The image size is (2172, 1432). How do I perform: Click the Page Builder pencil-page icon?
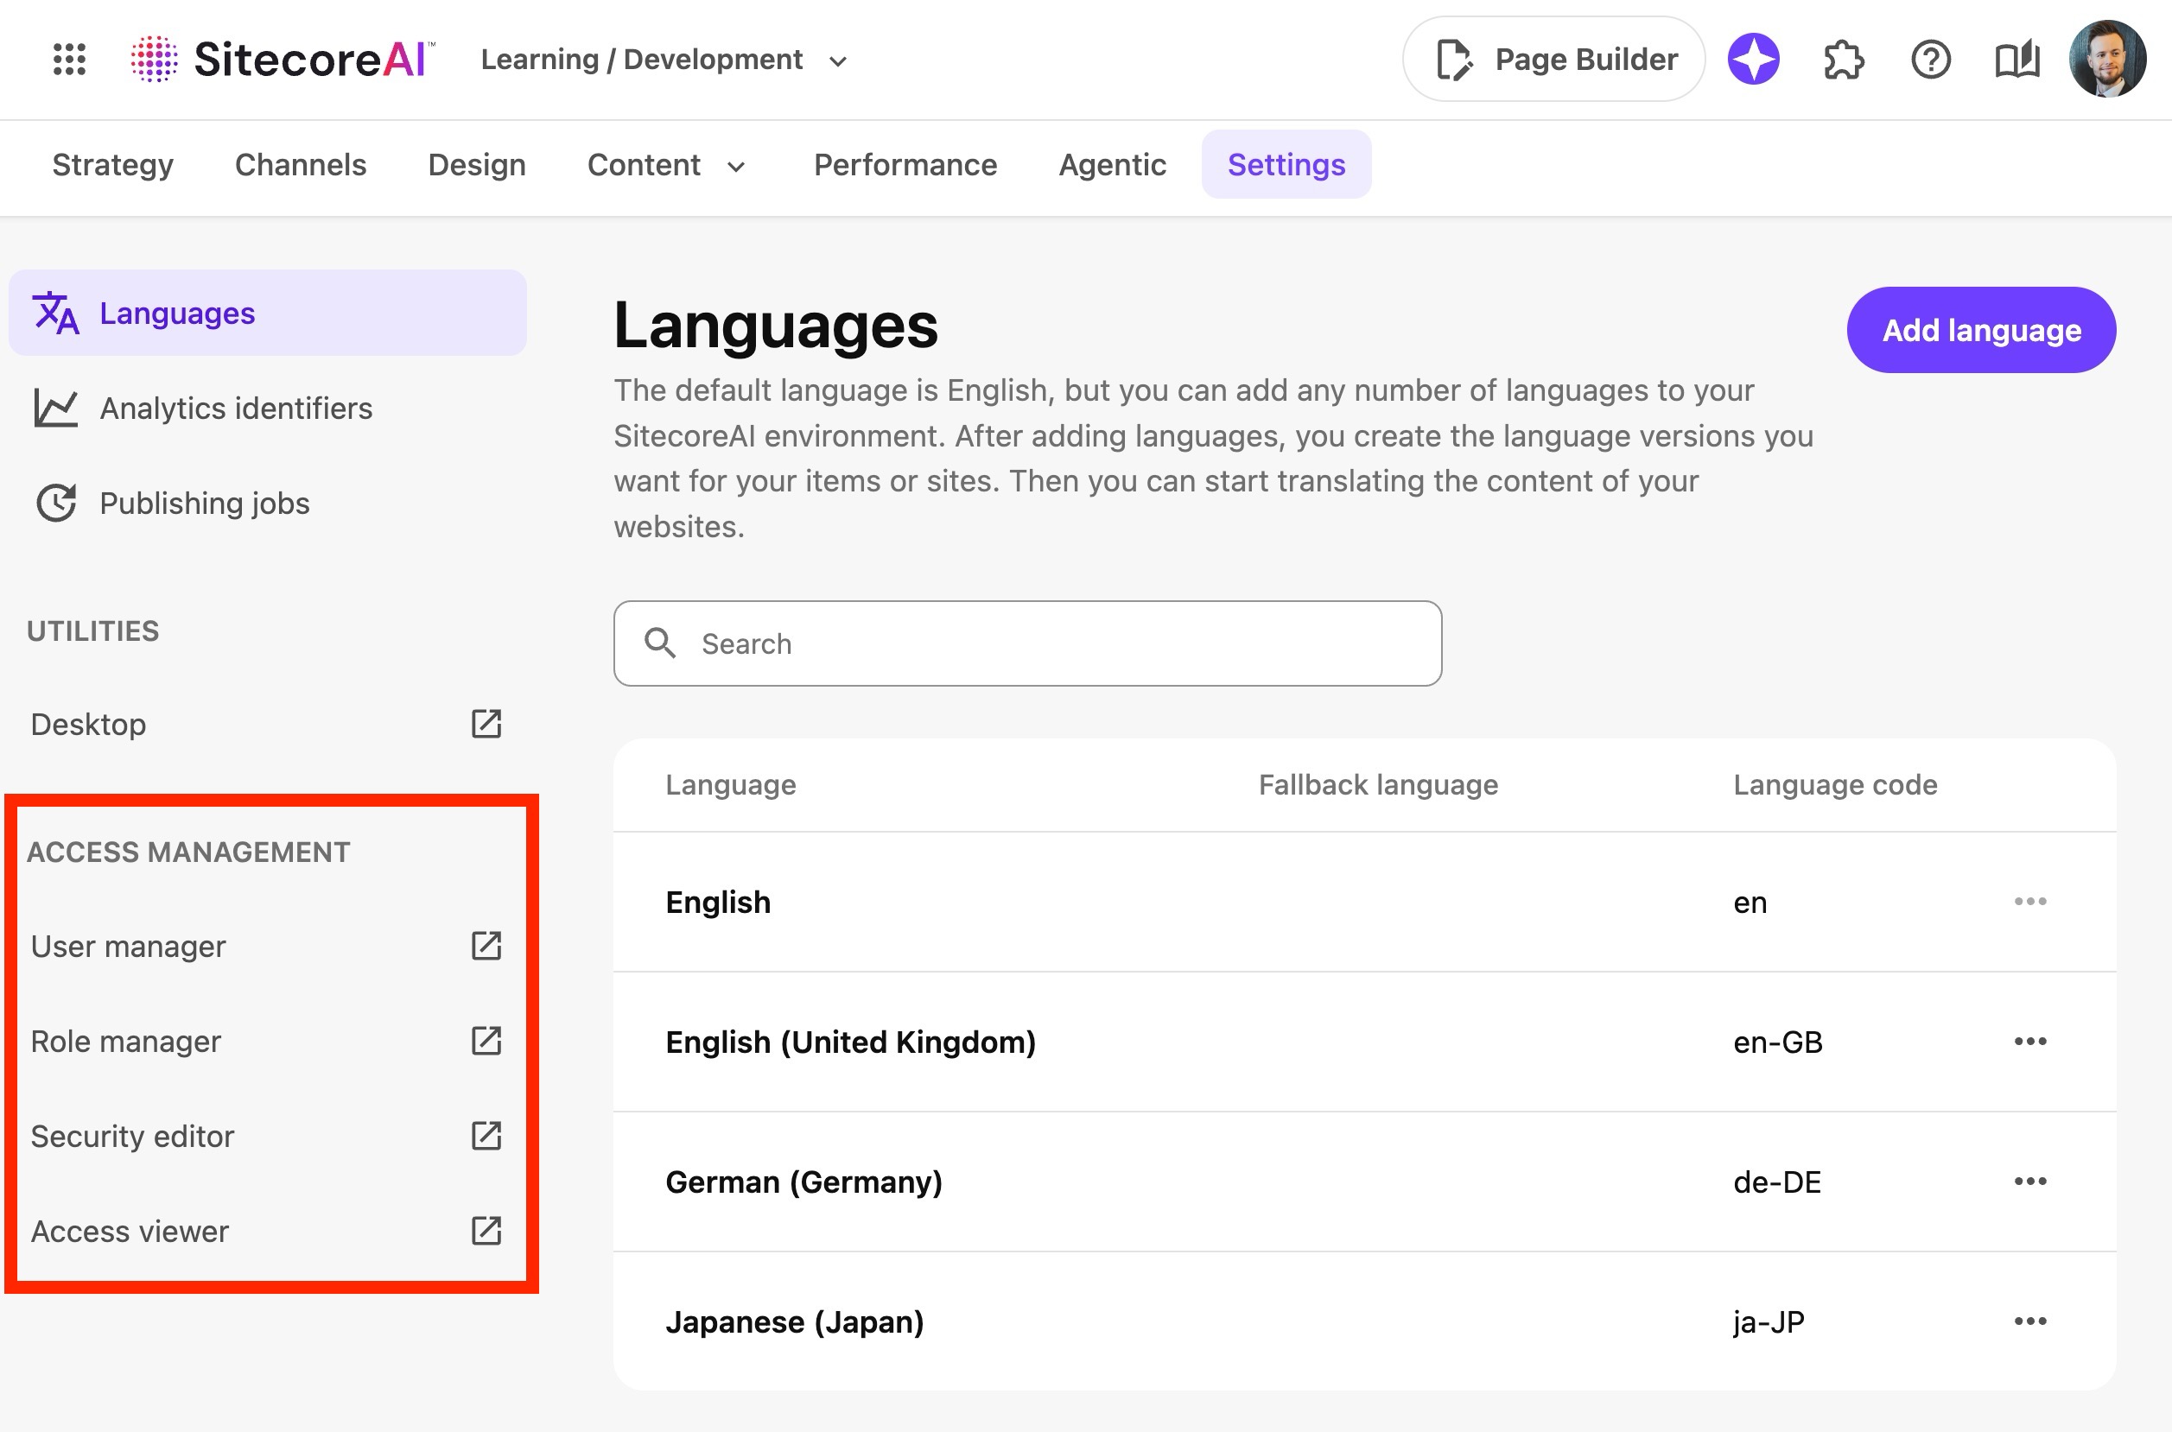[x=1453, y=60]
